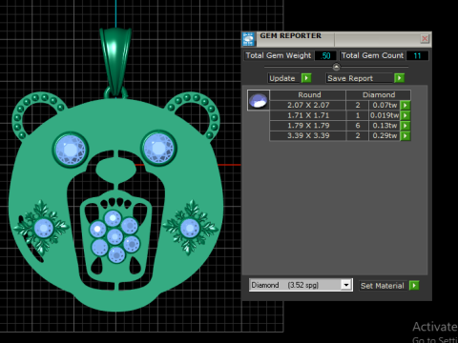Viewport: 458px width, 343px height.
Task: Click the Diamond column header
Action: (379, 94)
